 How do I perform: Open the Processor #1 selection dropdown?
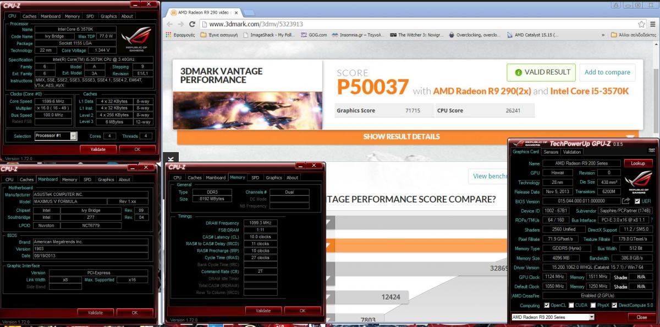point(56,136)
